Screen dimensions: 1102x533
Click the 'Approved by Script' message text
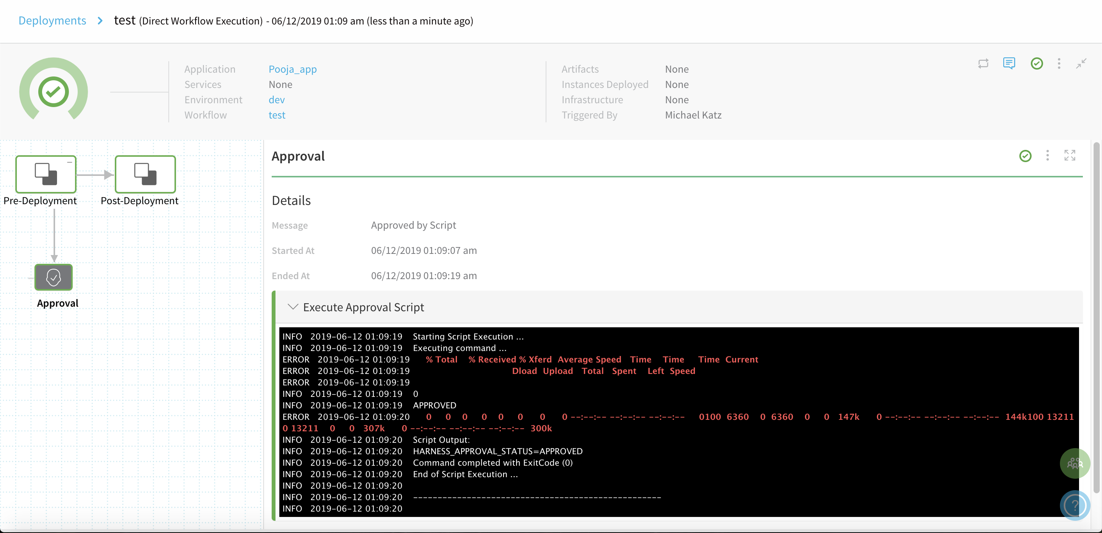point(413,225)
